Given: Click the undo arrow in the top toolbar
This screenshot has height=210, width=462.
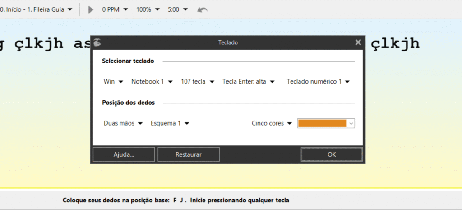Looking at the screenshot, I should pos(202,9).
